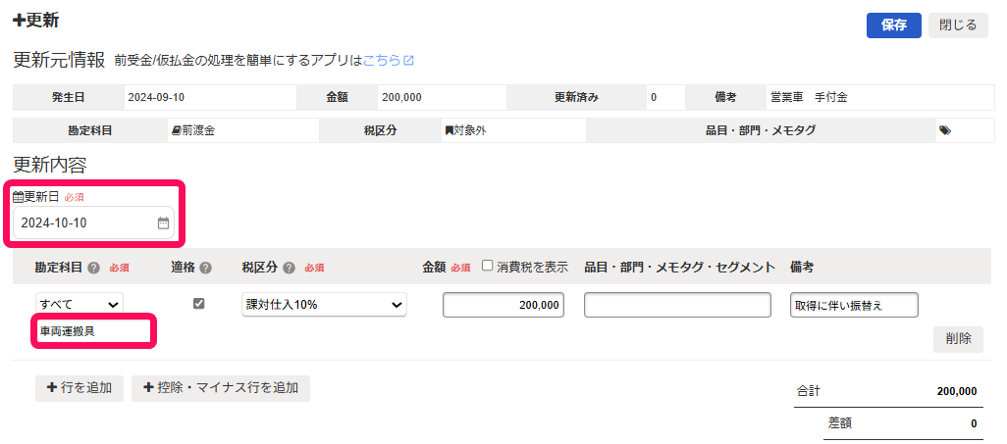The image size is (1007, 444).
Task: Click the 更新元情報 section heading
Action: [59, 61]
